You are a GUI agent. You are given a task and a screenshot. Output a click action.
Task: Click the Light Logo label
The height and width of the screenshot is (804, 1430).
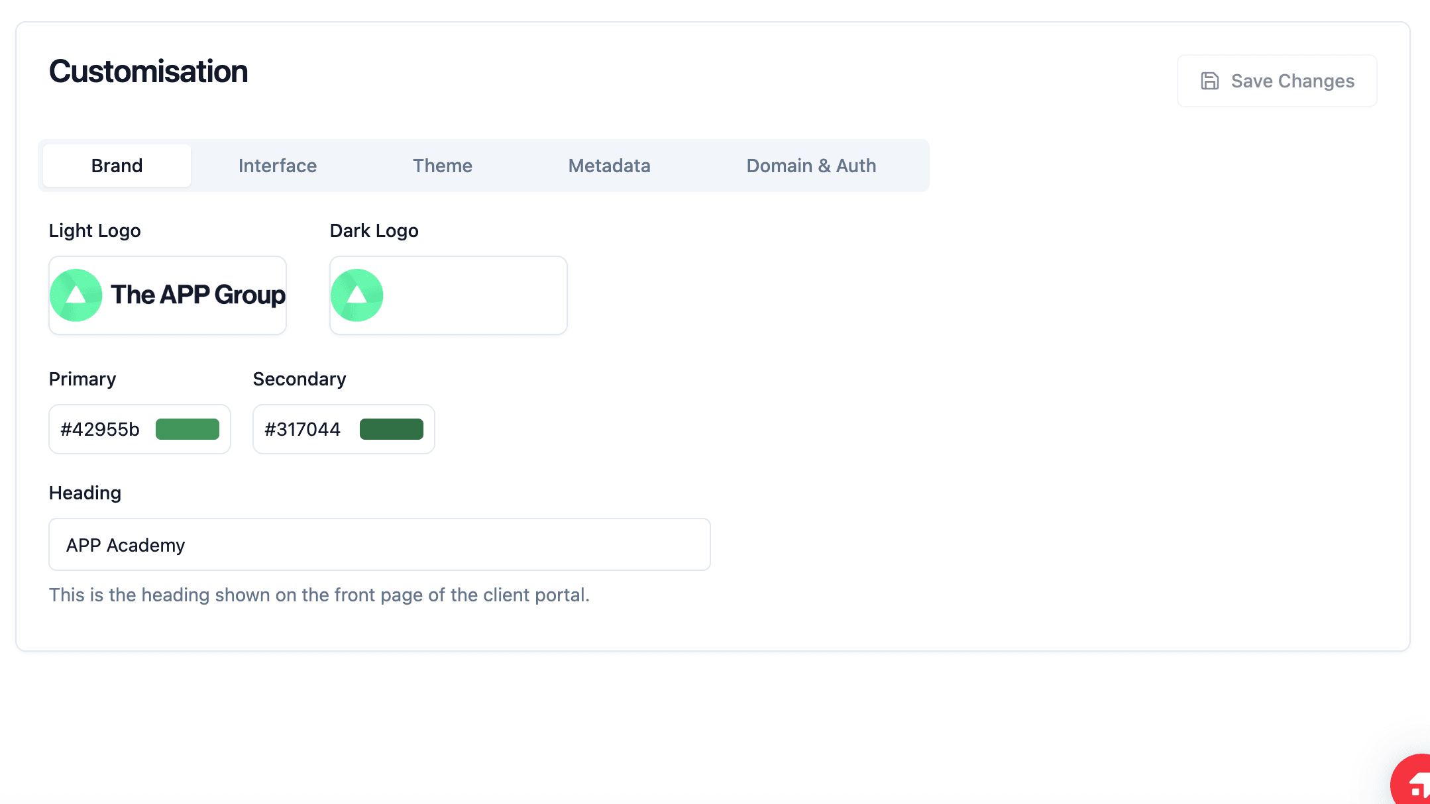pyautogui.click(x=95, y=230)
